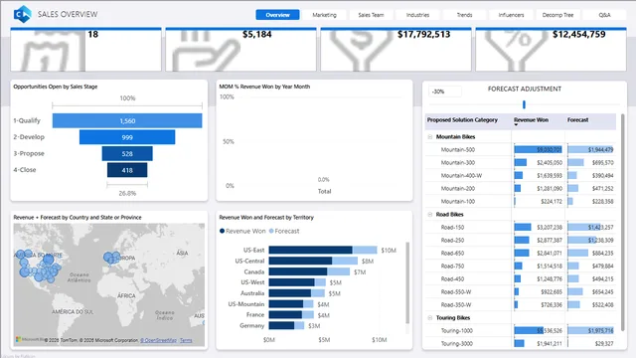This screenshot has width=636, height=358.
Task: Select the Mountain-200 row
Action: [521, 189]
